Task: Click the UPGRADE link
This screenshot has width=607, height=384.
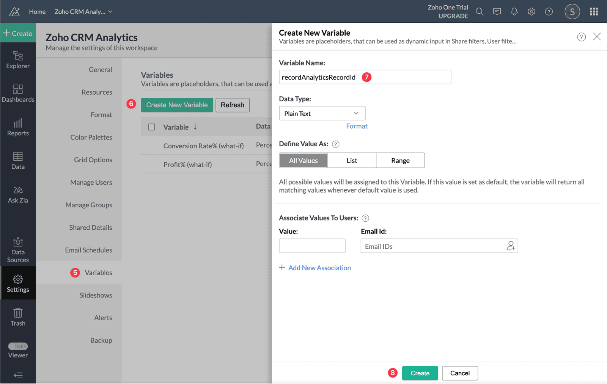Action: coord(453,16)
